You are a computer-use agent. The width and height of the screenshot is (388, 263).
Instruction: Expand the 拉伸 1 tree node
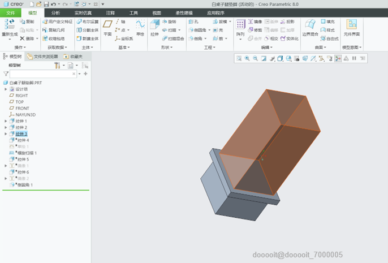6,121
